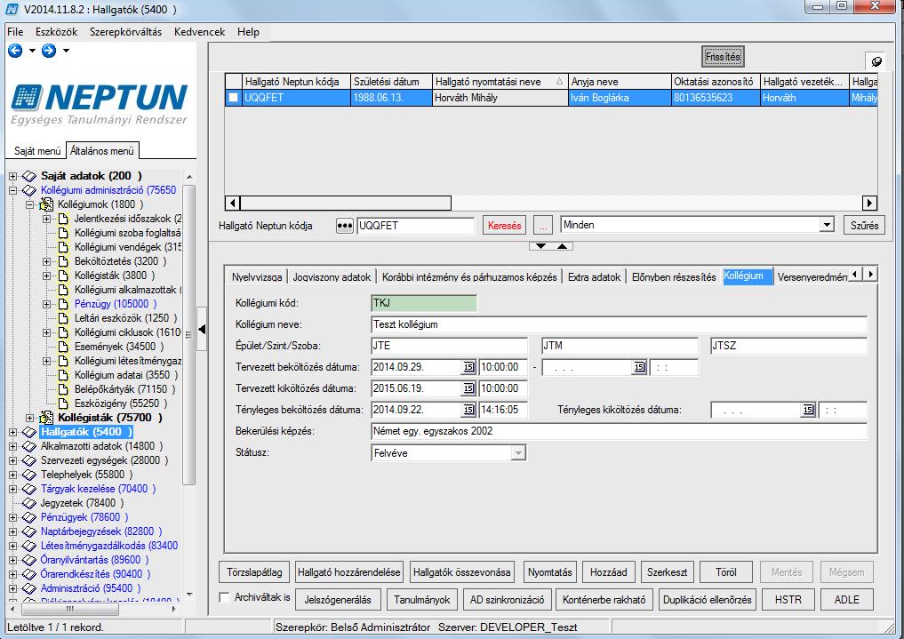The image size is (904, 639).
Task: Click the Neptun app icon in title bar
Action: pos(12,9)
